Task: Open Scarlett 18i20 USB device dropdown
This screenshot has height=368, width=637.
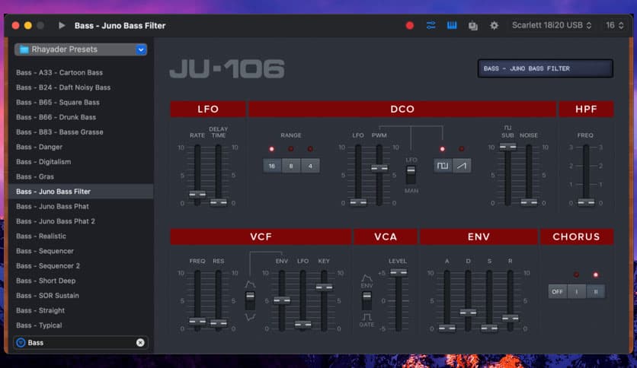Action: coord(552,25)
